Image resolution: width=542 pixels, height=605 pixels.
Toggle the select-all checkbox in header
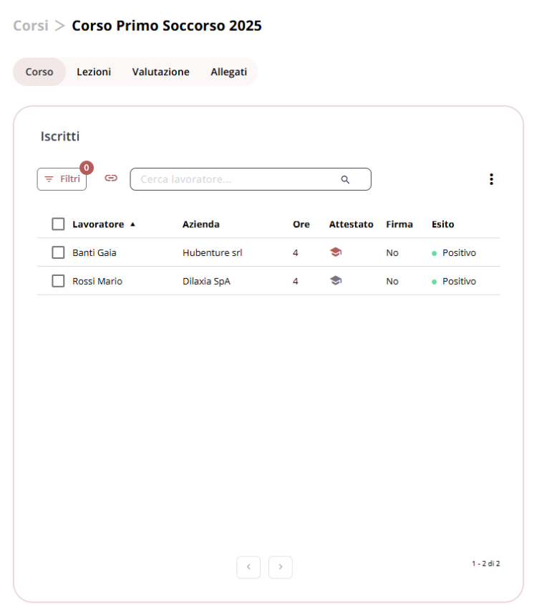58,224
